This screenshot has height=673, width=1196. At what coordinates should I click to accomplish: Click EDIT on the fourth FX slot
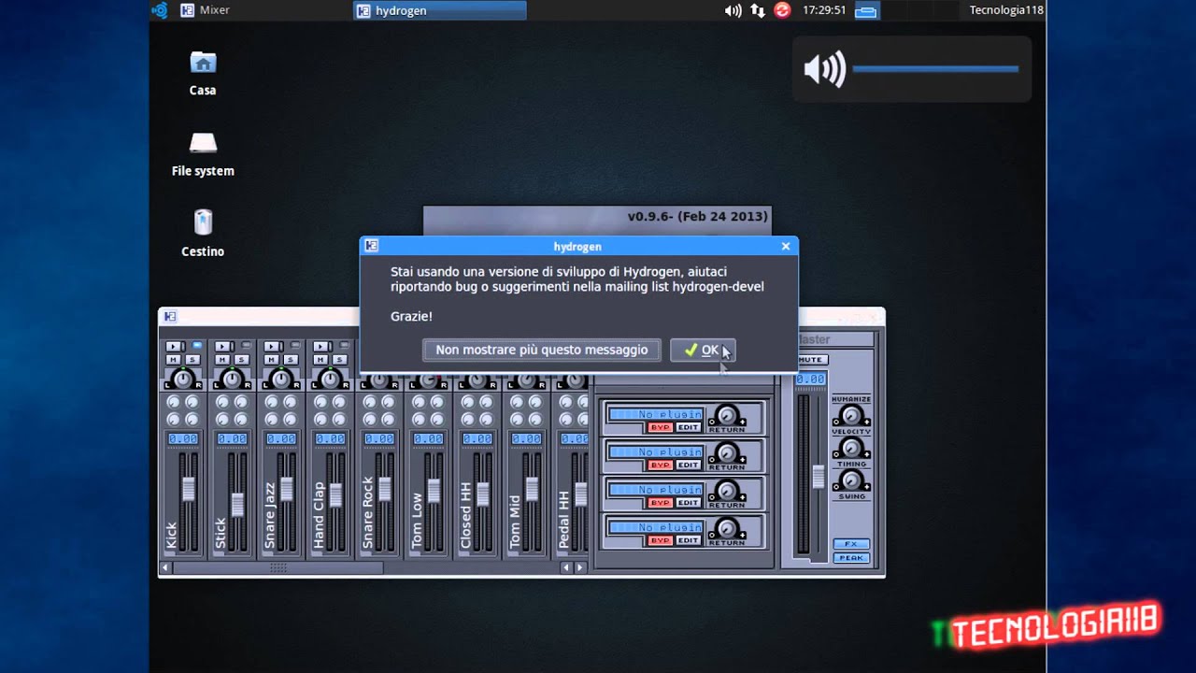coord(689,540)
